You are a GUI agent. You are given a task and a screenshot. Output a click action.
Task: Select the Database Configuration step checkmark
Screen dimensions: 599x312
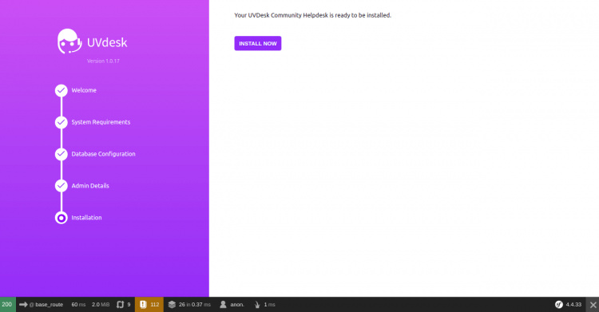[61, 154]
